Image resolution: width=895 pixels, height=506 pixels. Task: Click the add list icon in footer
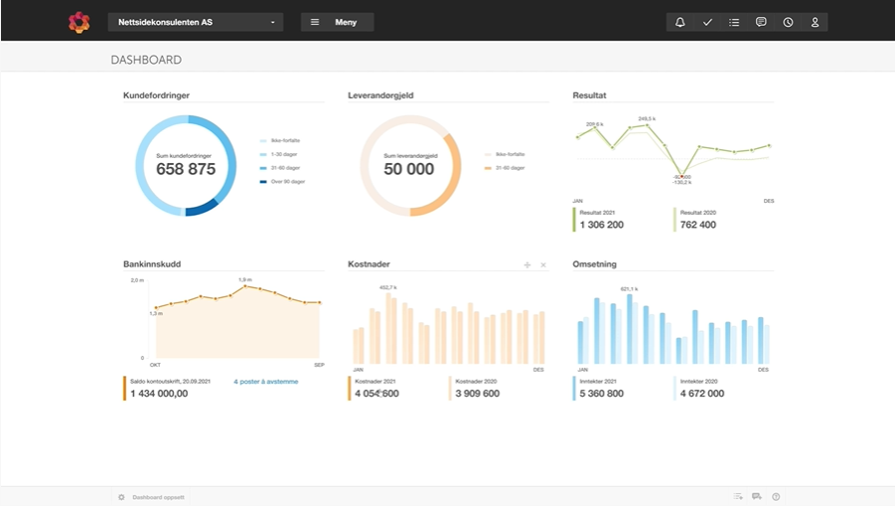(738, 497)
